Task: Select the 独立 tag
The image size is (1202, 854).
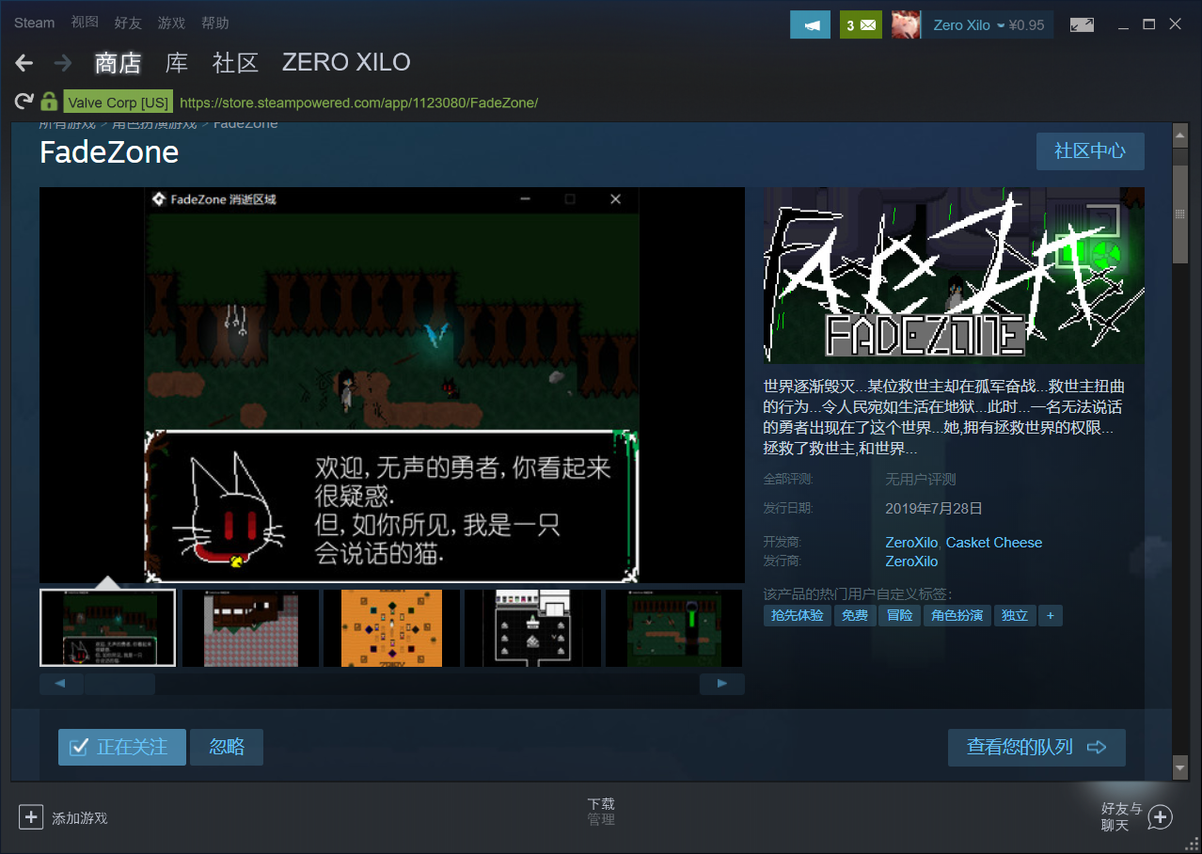Action: (x=1015, y=615)
